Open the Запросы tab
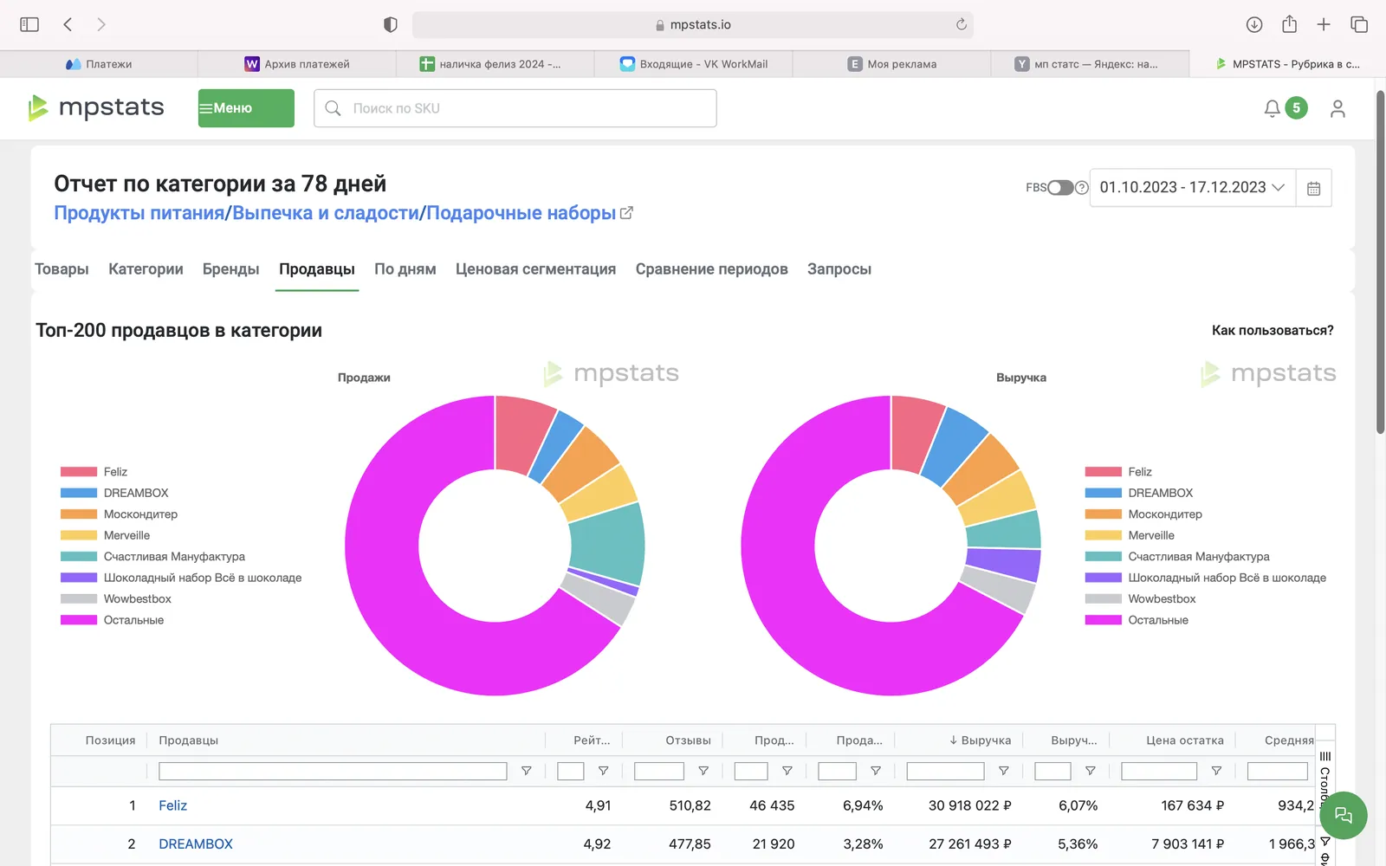The image size is (1386, 866). click(839, 269)
